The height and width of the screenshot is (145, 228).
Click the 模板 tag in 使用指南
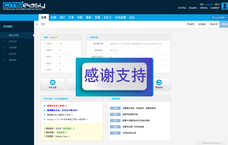115,114
